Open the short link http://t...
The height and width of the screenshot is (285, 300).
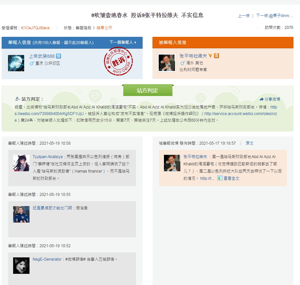[x=207, y=178]
